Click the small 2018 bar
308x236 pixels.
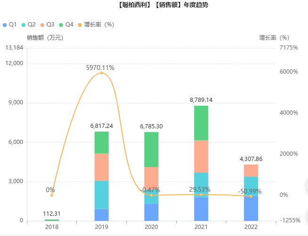tap(52, 220)
